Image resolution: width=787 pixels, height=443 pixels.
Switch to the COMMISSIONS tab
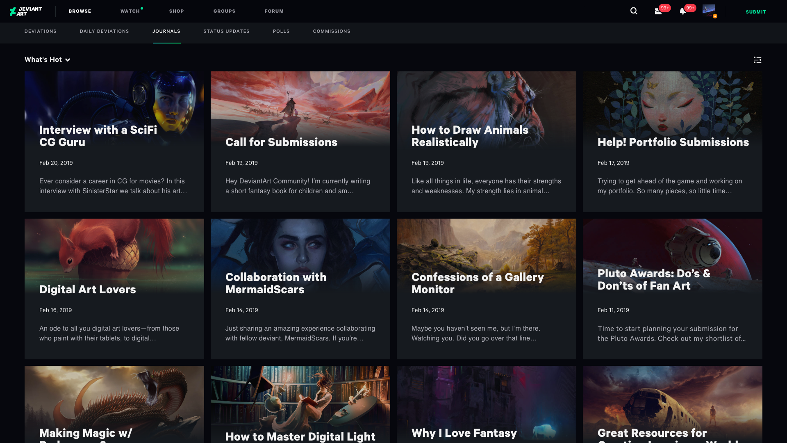tap(332, 31)
